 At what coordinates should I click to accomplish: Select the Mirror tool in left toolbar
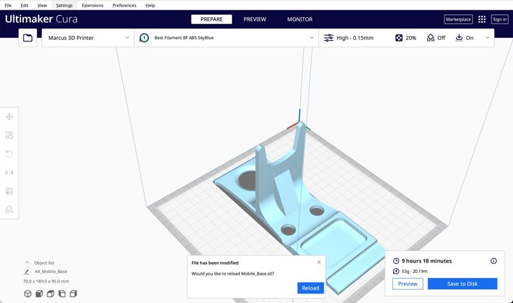pos(9,172)
